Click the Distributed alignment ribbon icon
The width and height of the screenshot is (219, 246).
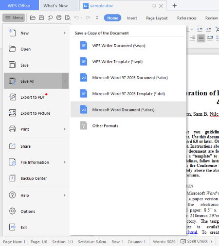pos(210,38)
